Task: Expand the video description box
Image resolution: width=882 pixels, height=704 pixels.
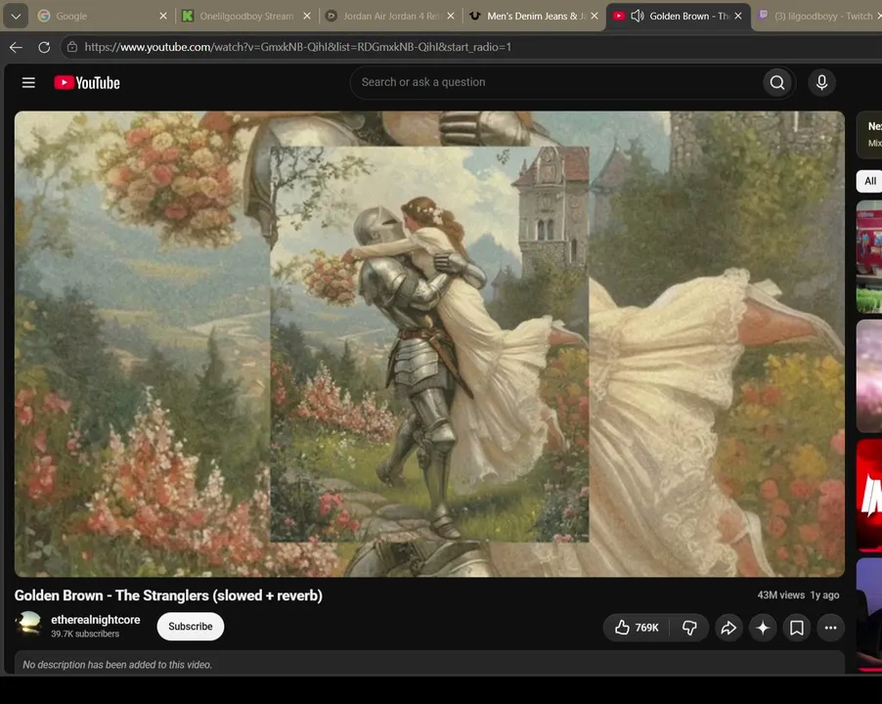Action: 429,662
